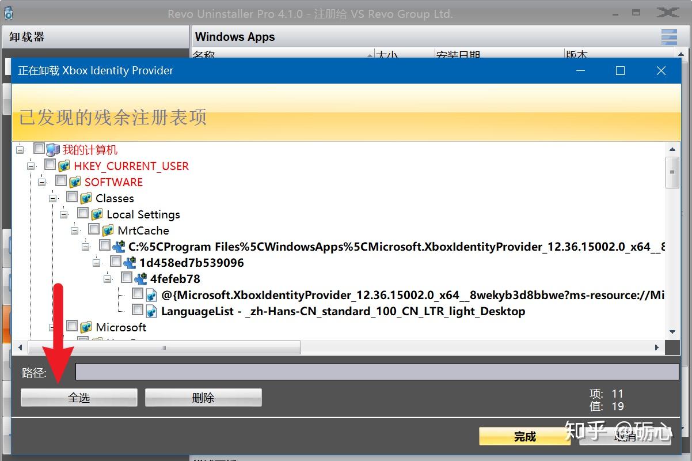Click the key icon next to Microsoft
Image resolution: width=692 pixels, height=461 pixels.
(x=86, y=327)
